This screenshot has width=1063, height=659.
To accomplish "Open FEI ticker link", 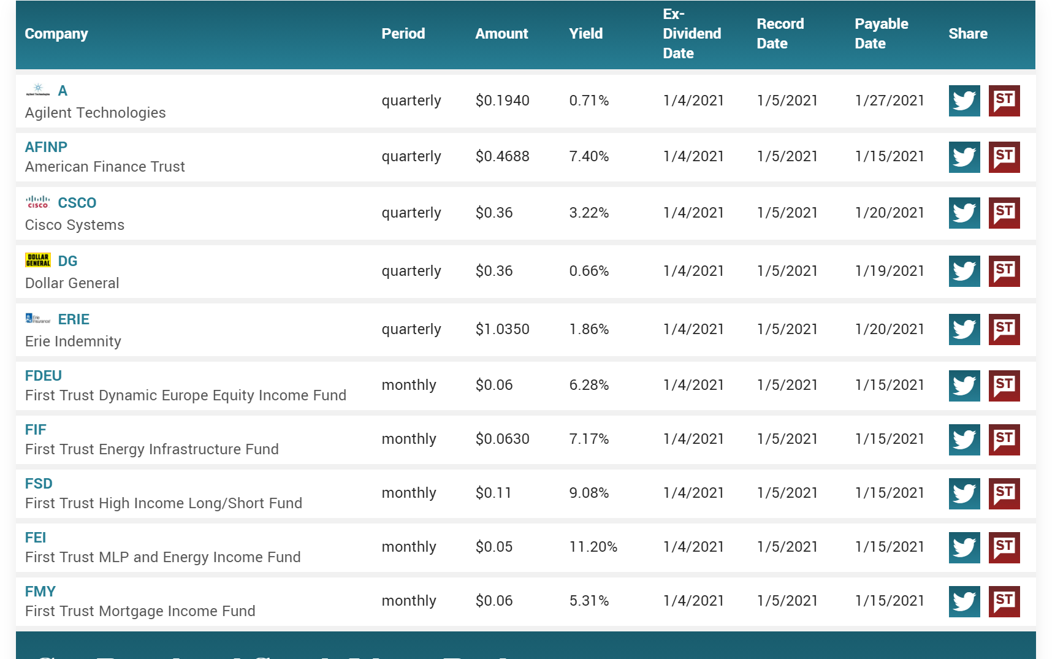I will click(x=36, y=538).
